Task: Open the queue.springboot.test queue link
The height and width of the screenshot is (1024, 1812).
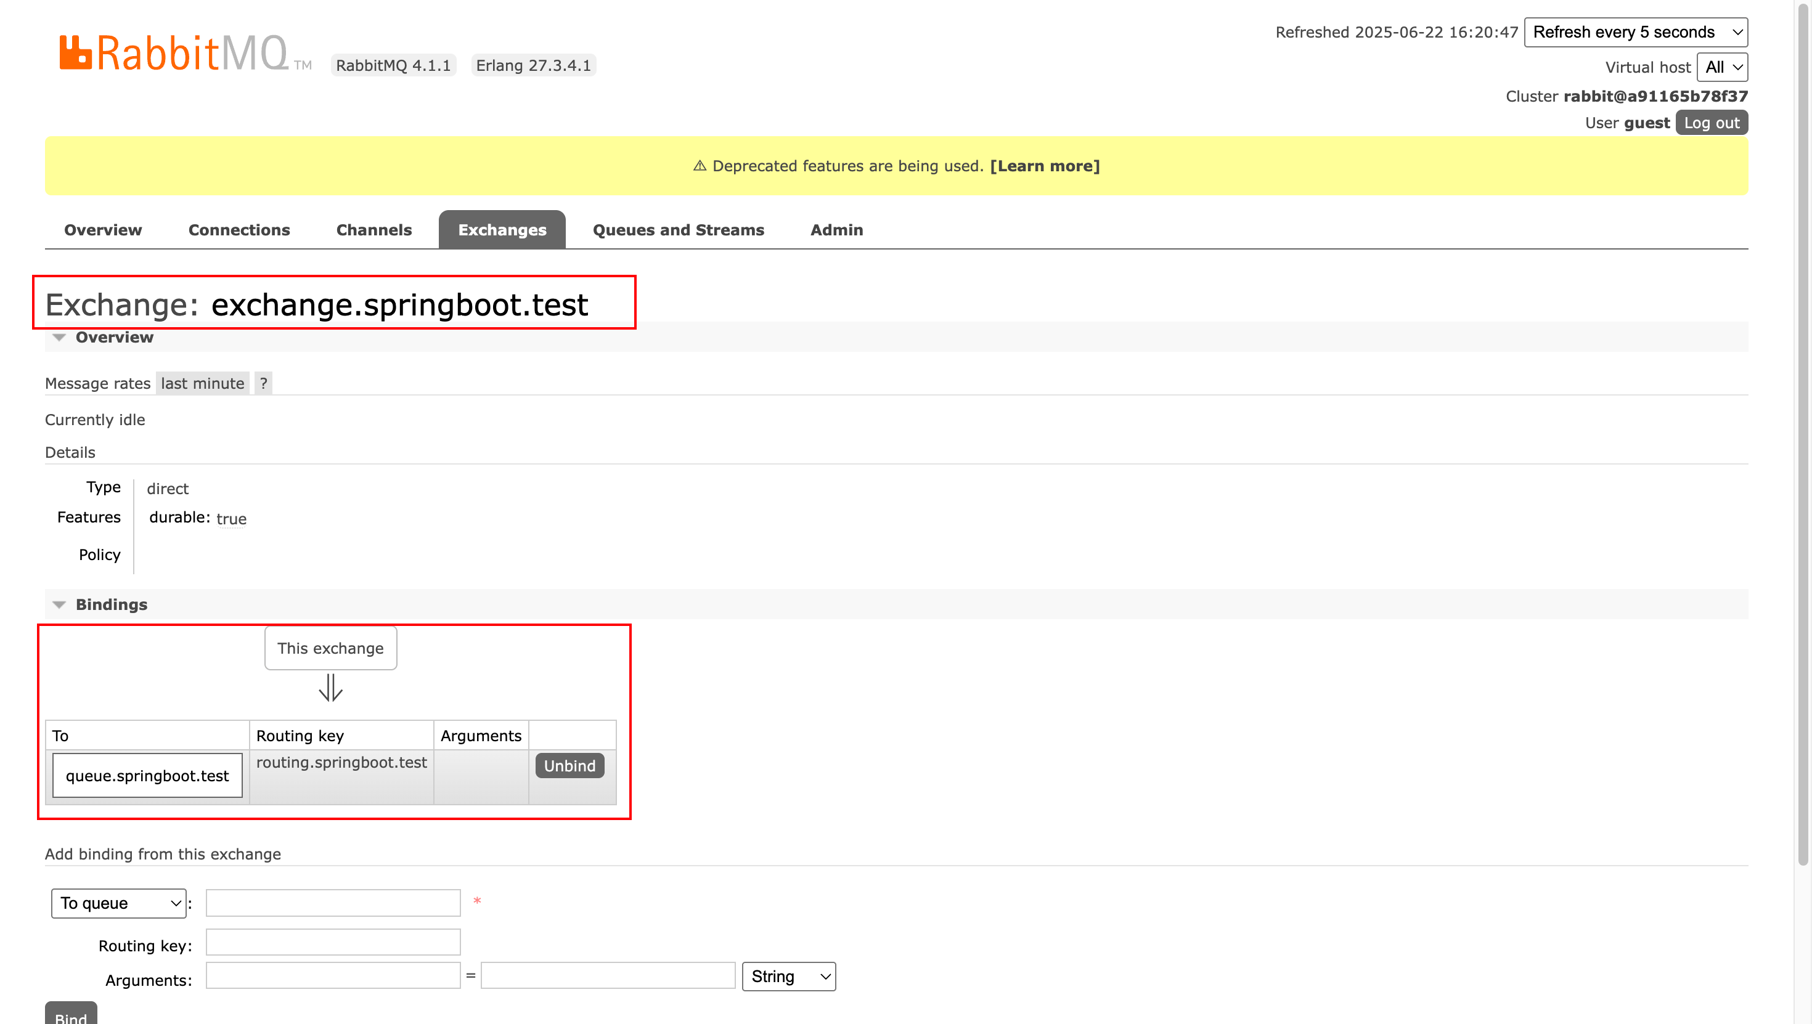Action: pos(148,776)
